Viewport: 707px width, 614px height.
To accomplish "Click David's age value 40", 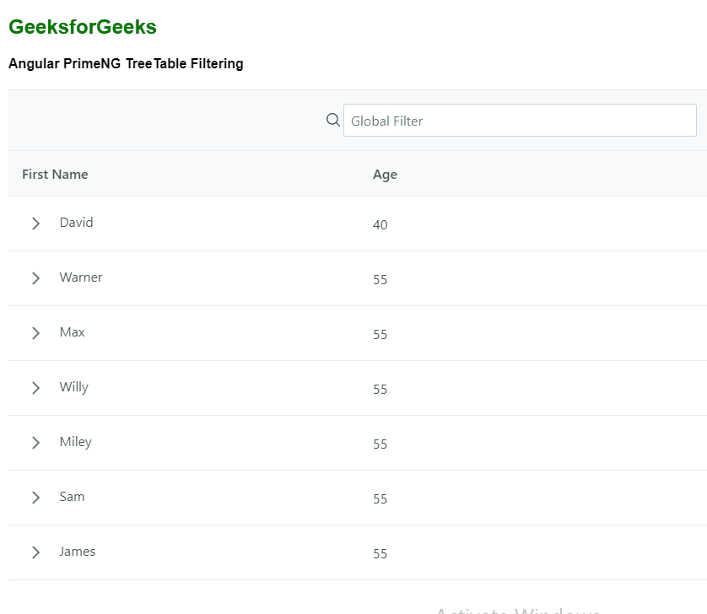I will [380, 225].
